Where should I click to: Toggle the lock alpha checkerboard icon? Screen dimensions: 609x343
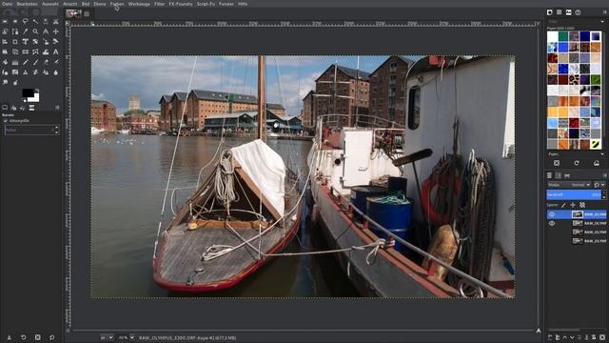(582, 205)
